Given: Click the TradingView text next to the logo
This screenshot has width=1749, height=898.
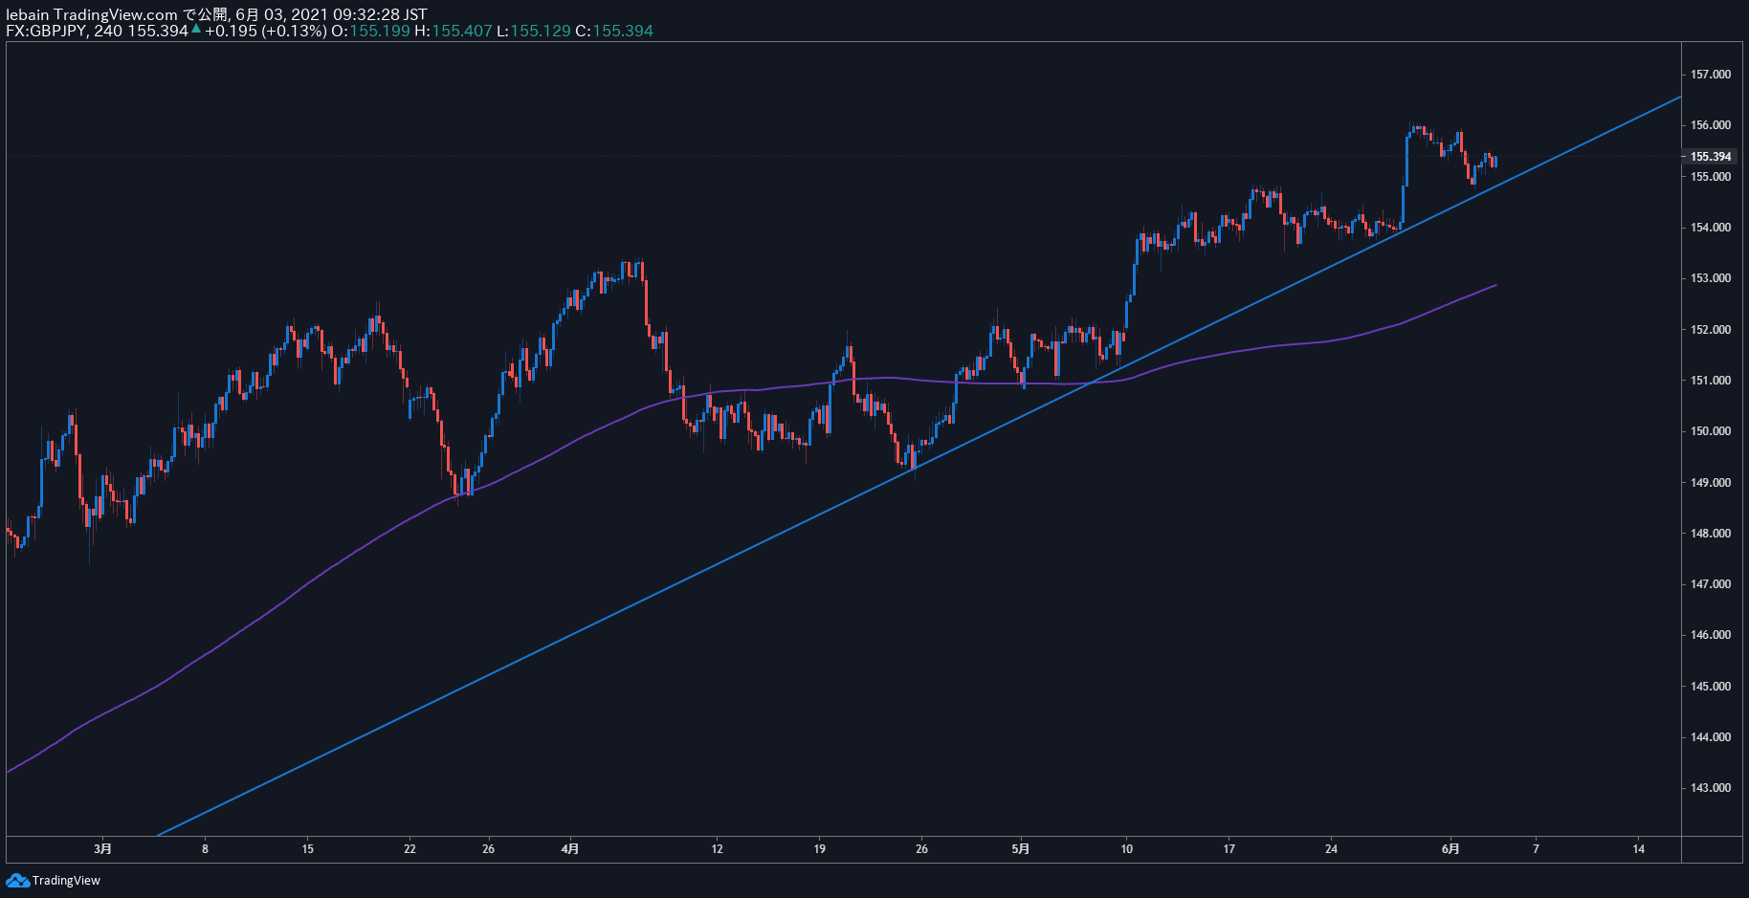Looking at the screenshot, I should click(66, 881).
